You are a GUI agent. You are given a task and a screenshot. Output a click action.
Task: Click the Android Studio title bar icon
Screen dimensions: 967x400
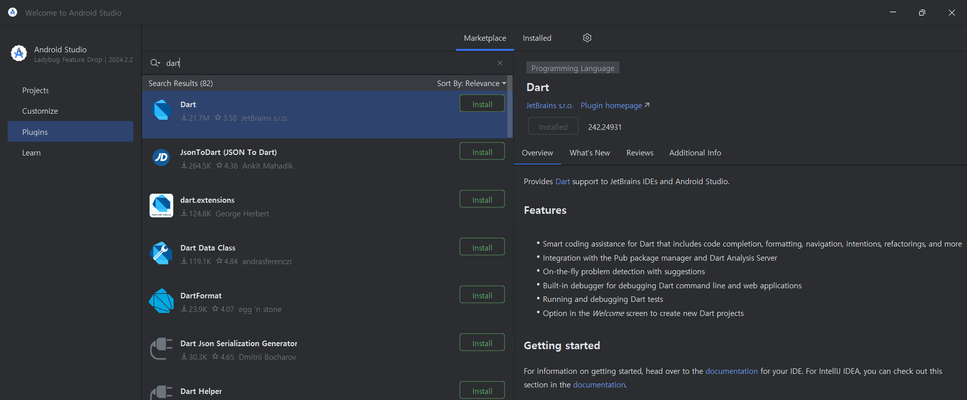click(x=13, y=12)
